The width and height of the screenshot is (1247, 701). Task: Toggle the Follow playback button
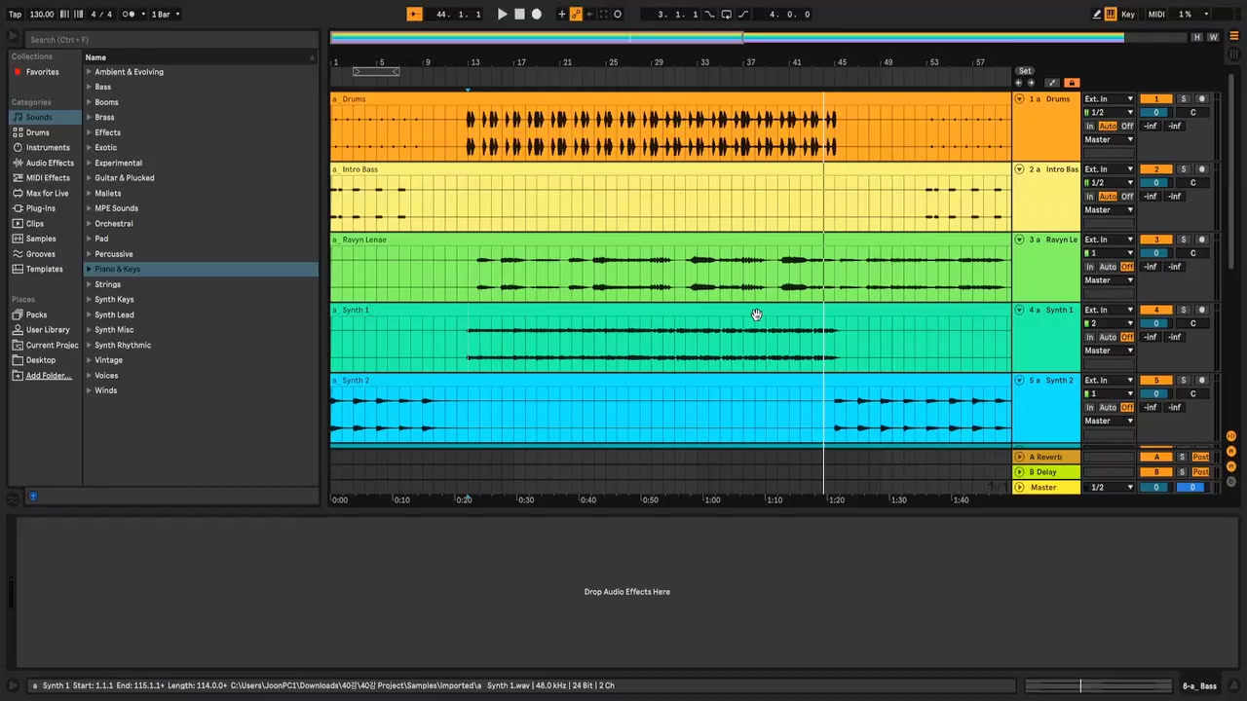[x=414, y=15]
